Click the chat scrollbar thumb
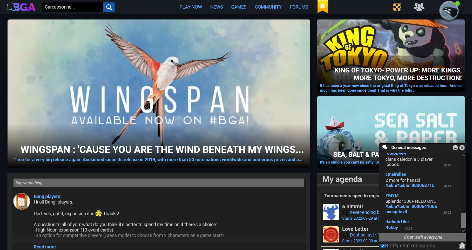Image resolution: width=472 pixels, height=250 pixels. point(463,220)
